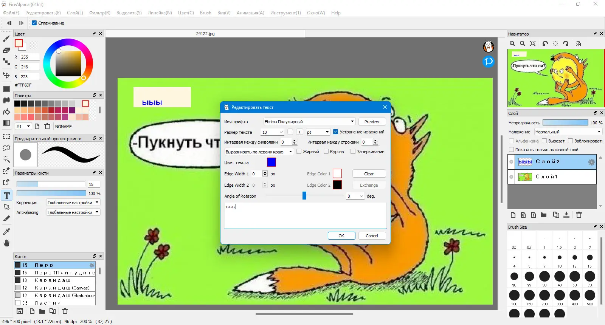Open the Выделить menu
This screenshot has height=325, width=605.
coord(129,13)
